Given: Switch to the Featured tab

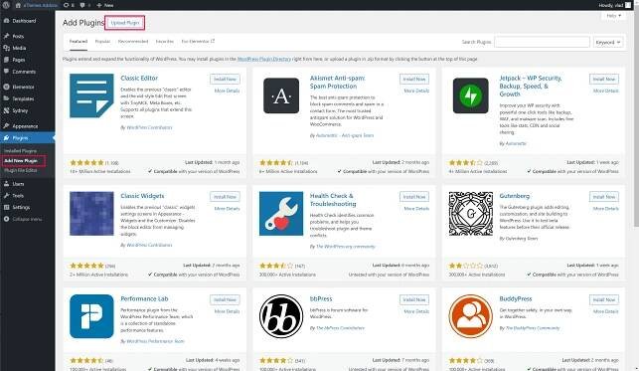Looking at the screenshot, I should pos(79,42).
